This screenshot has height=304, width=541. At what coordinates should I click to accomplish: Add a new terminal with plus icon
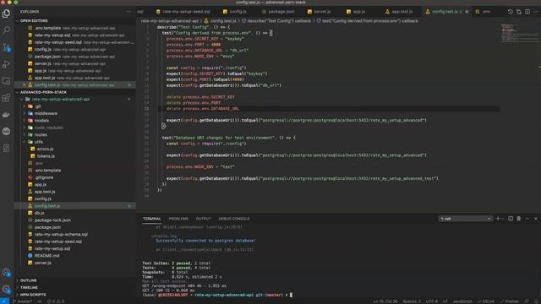pyautogui.click(x=498, y=219)
